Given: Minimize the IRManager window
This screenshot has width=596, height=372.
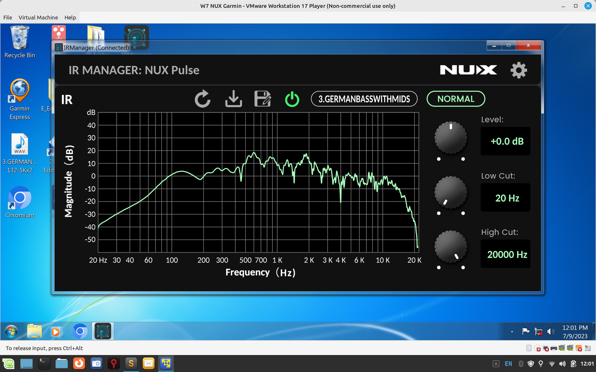Looking at the screenshot, I should click(494, 46).
